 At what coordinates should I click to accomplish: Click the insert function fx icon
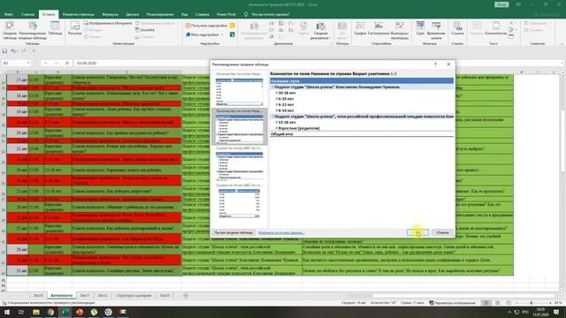[67, 63]
